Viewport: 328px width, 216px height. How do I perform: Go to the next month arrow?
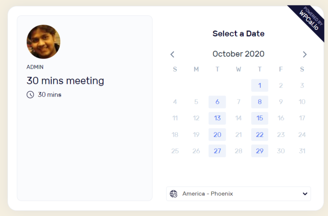click(x=305, y=54)
